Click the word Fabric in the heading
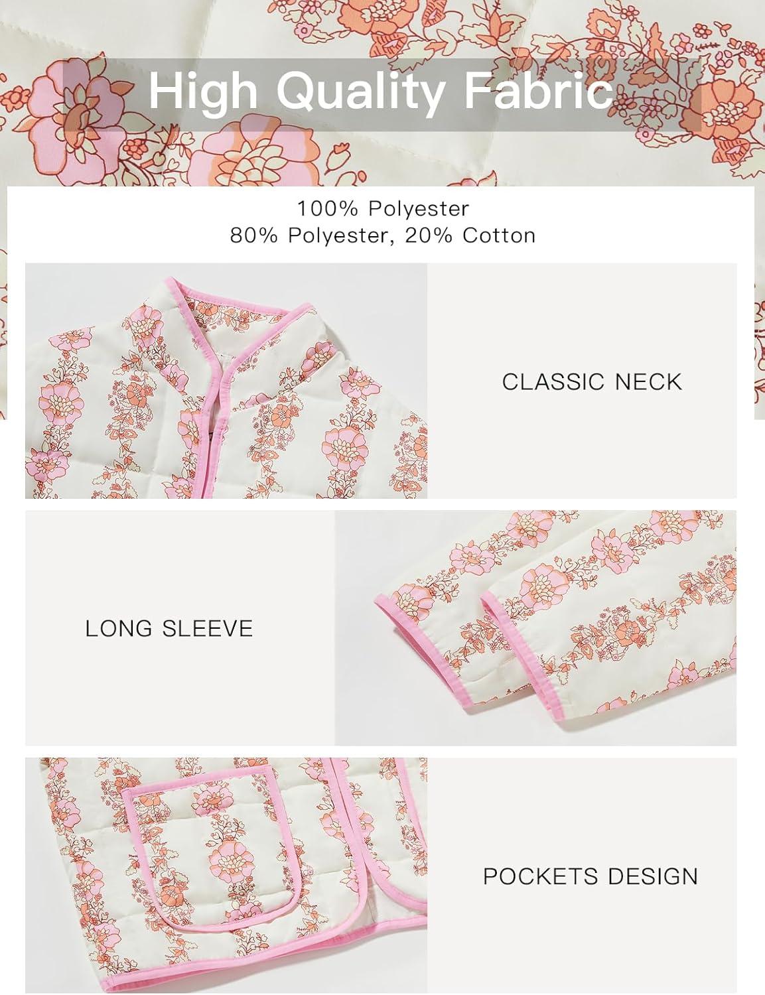 click(x=538, y=92)
